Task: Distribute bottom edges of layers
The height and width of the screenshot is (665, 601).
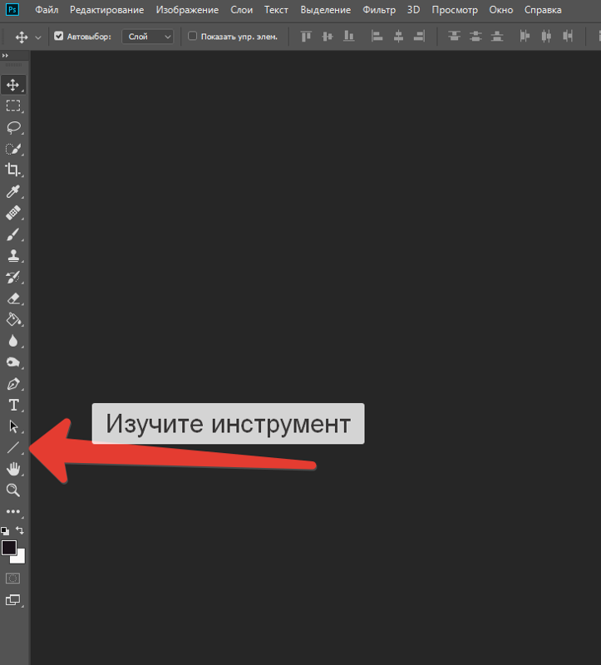Action: point(496,37)
